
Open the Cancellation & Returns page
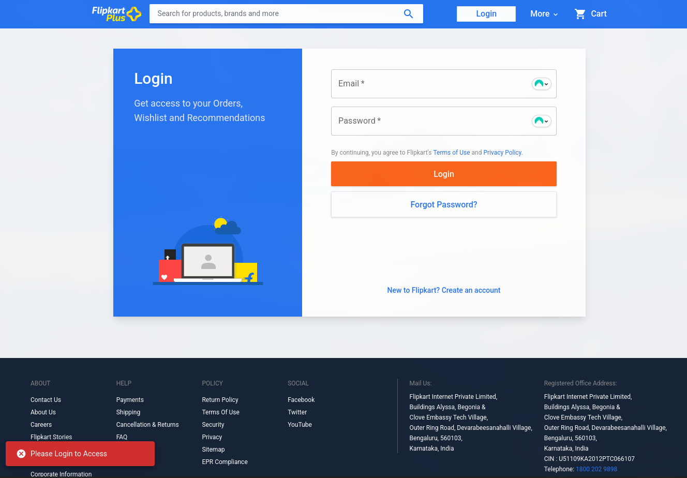point(147,424)
